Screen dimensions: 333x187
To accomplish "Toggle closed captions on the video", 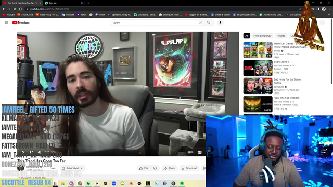I will 199,152.
